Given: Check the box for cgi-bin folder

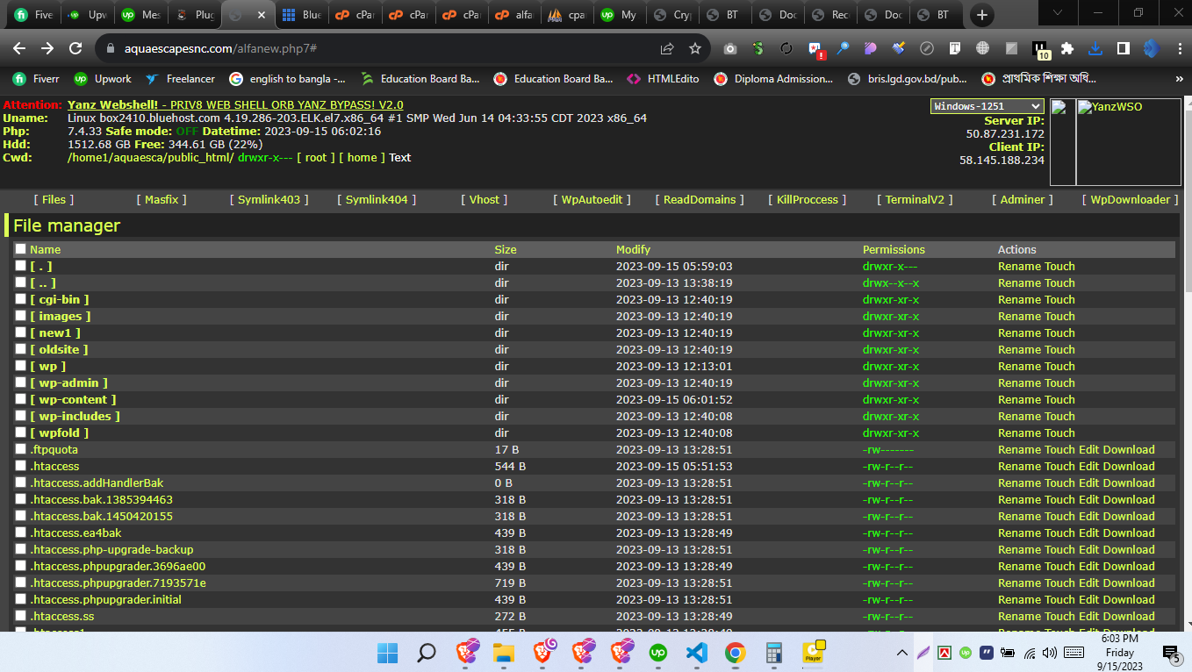Looking at the screenshot, I should coord(20,299).
